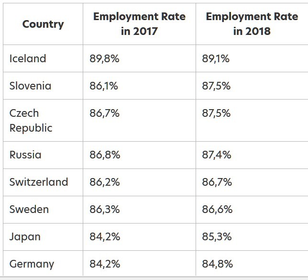Screen dimensions: 308x280
Task: Click Iceland's 2018 rate 89,1%
Action: click(x=216, y=59)
